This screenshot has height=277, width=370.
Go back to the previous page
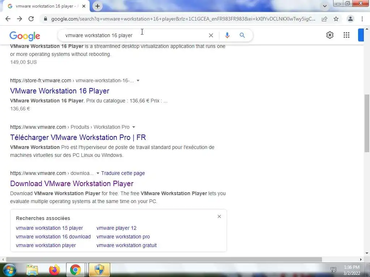point(8,19)
